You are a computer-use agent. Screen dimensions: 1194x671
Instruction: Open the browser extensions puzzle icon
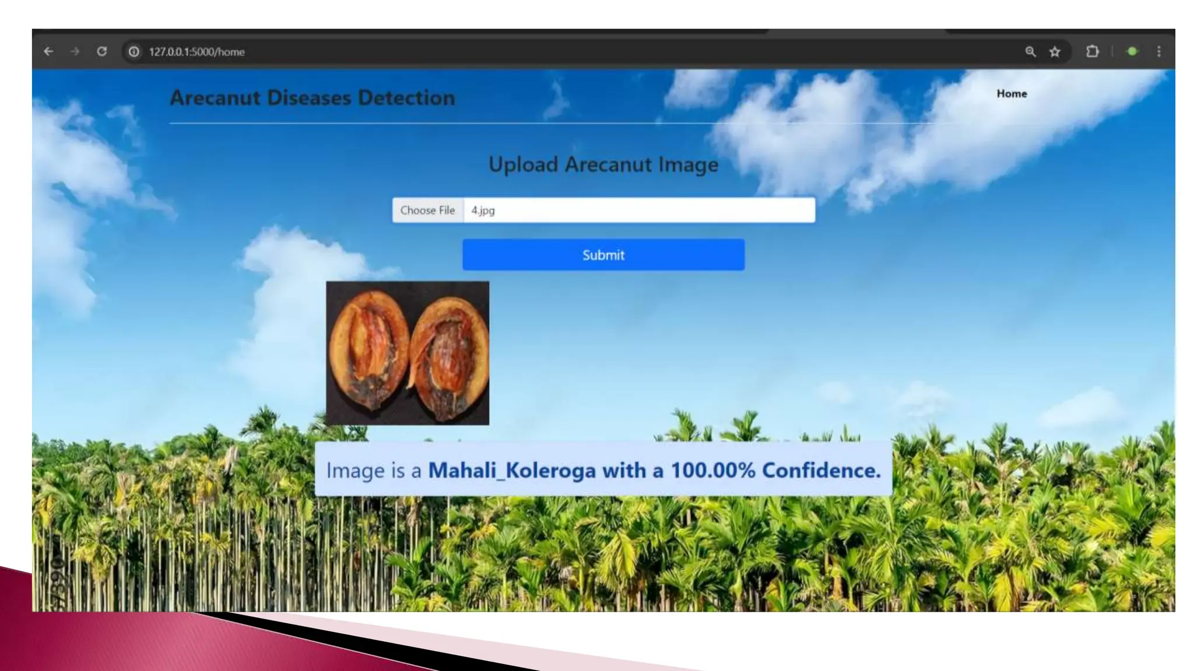(x=1092, y=52)
